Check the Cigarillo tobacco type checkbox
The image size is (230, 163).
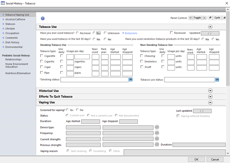(42, 61)
